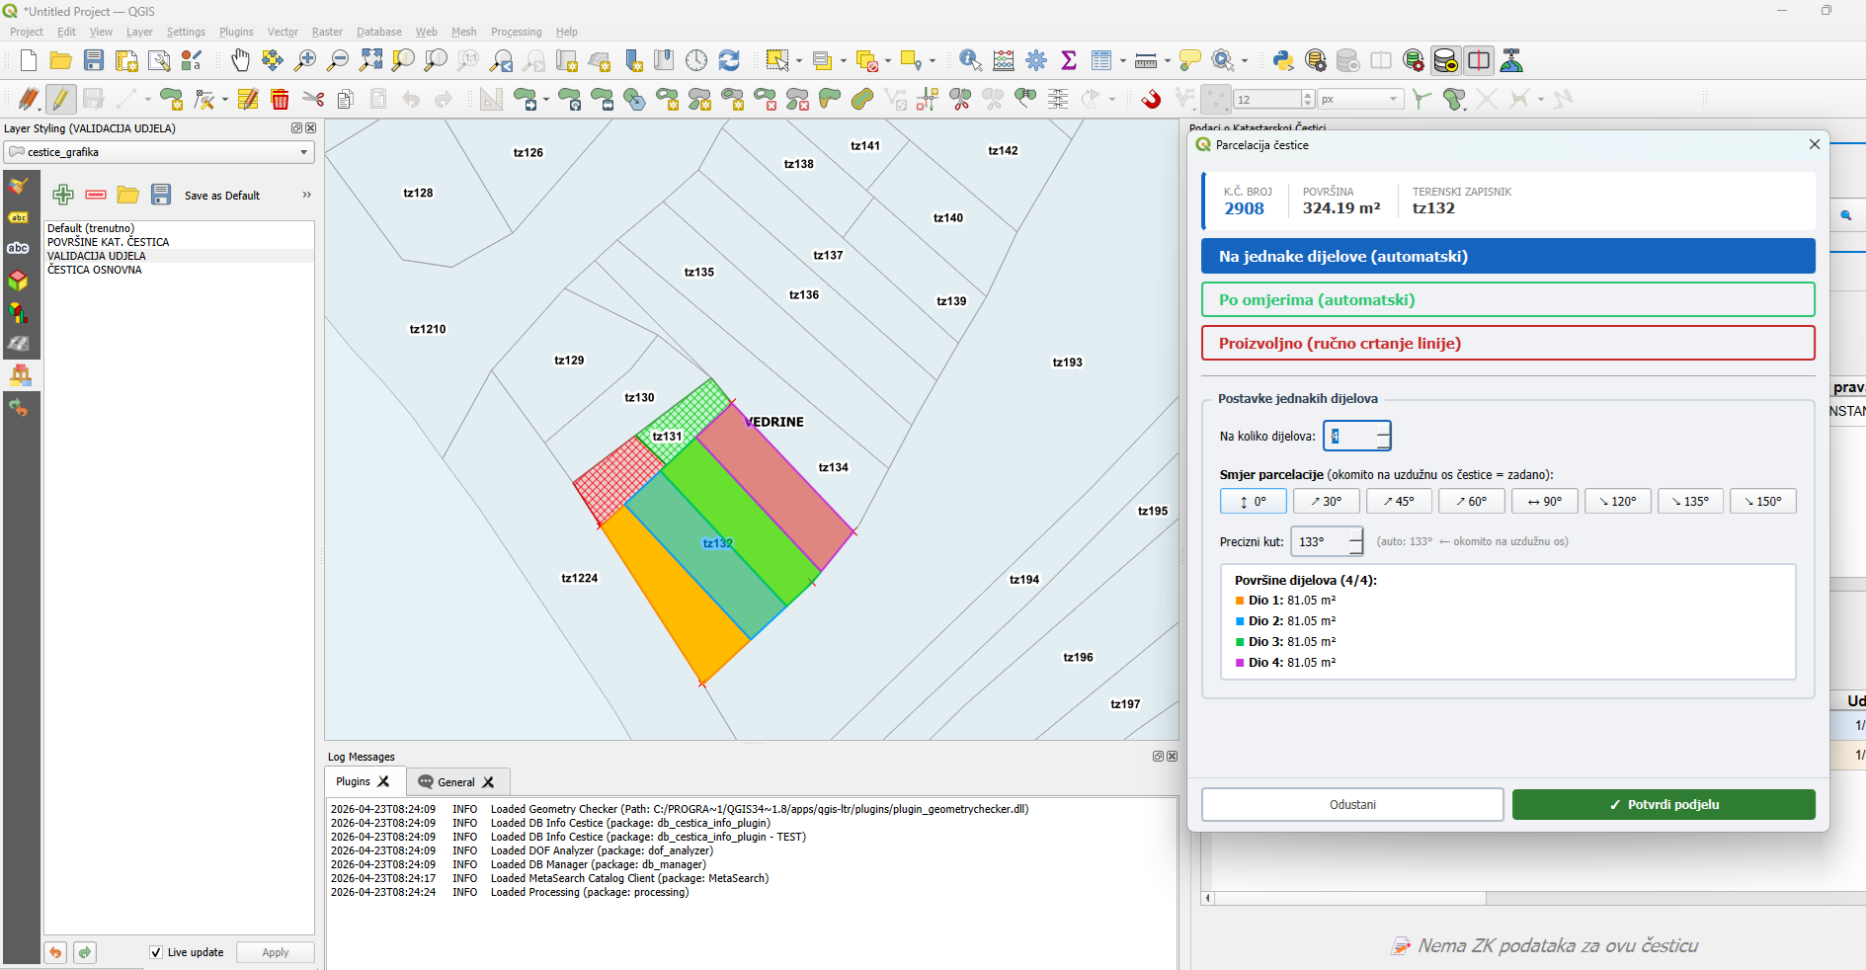
Task: Toggle Live update checkbox
Action: (156, 952)
